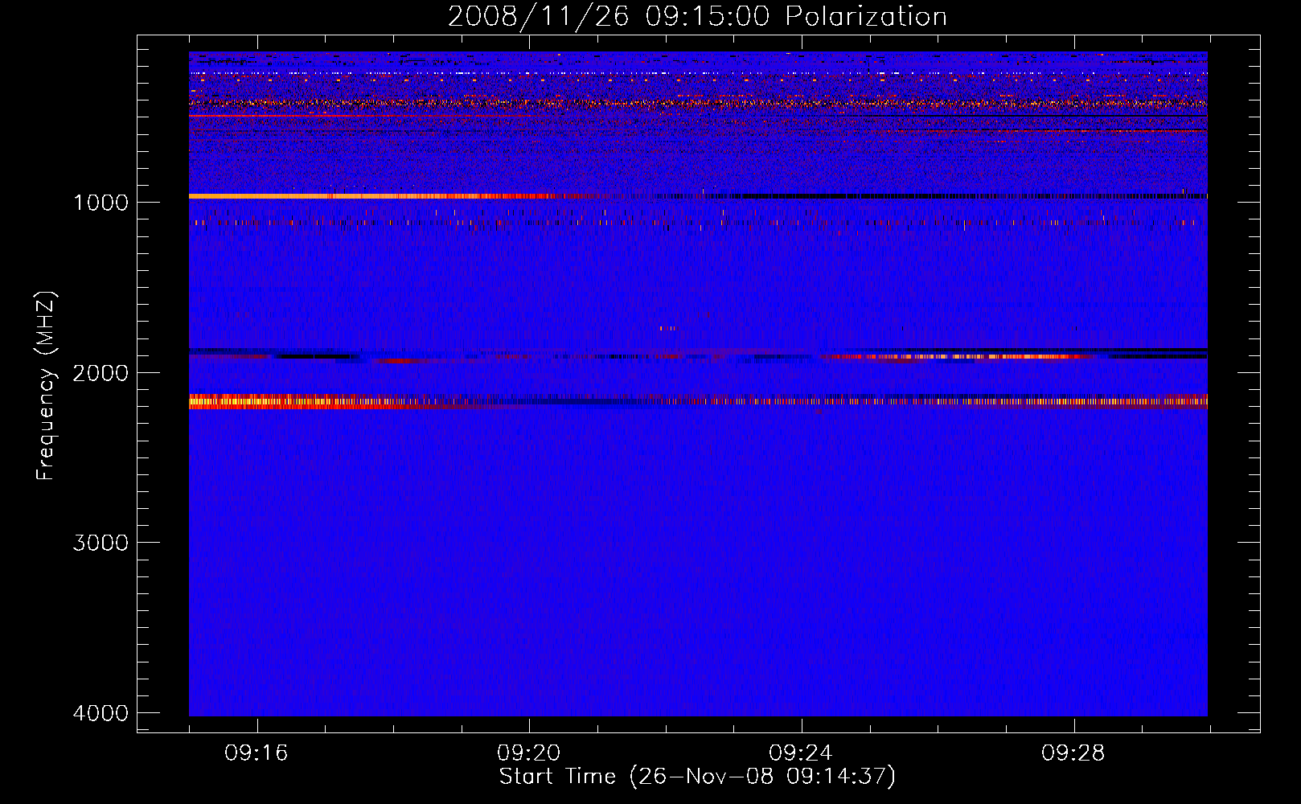Click the dark band just above 2000 MHz
This screenshot has width=1301, height=804.
tap(698, 354)
